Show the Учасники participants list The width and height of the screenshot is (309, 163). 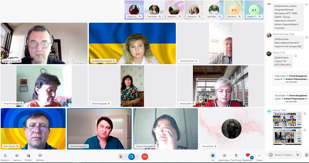17,156
